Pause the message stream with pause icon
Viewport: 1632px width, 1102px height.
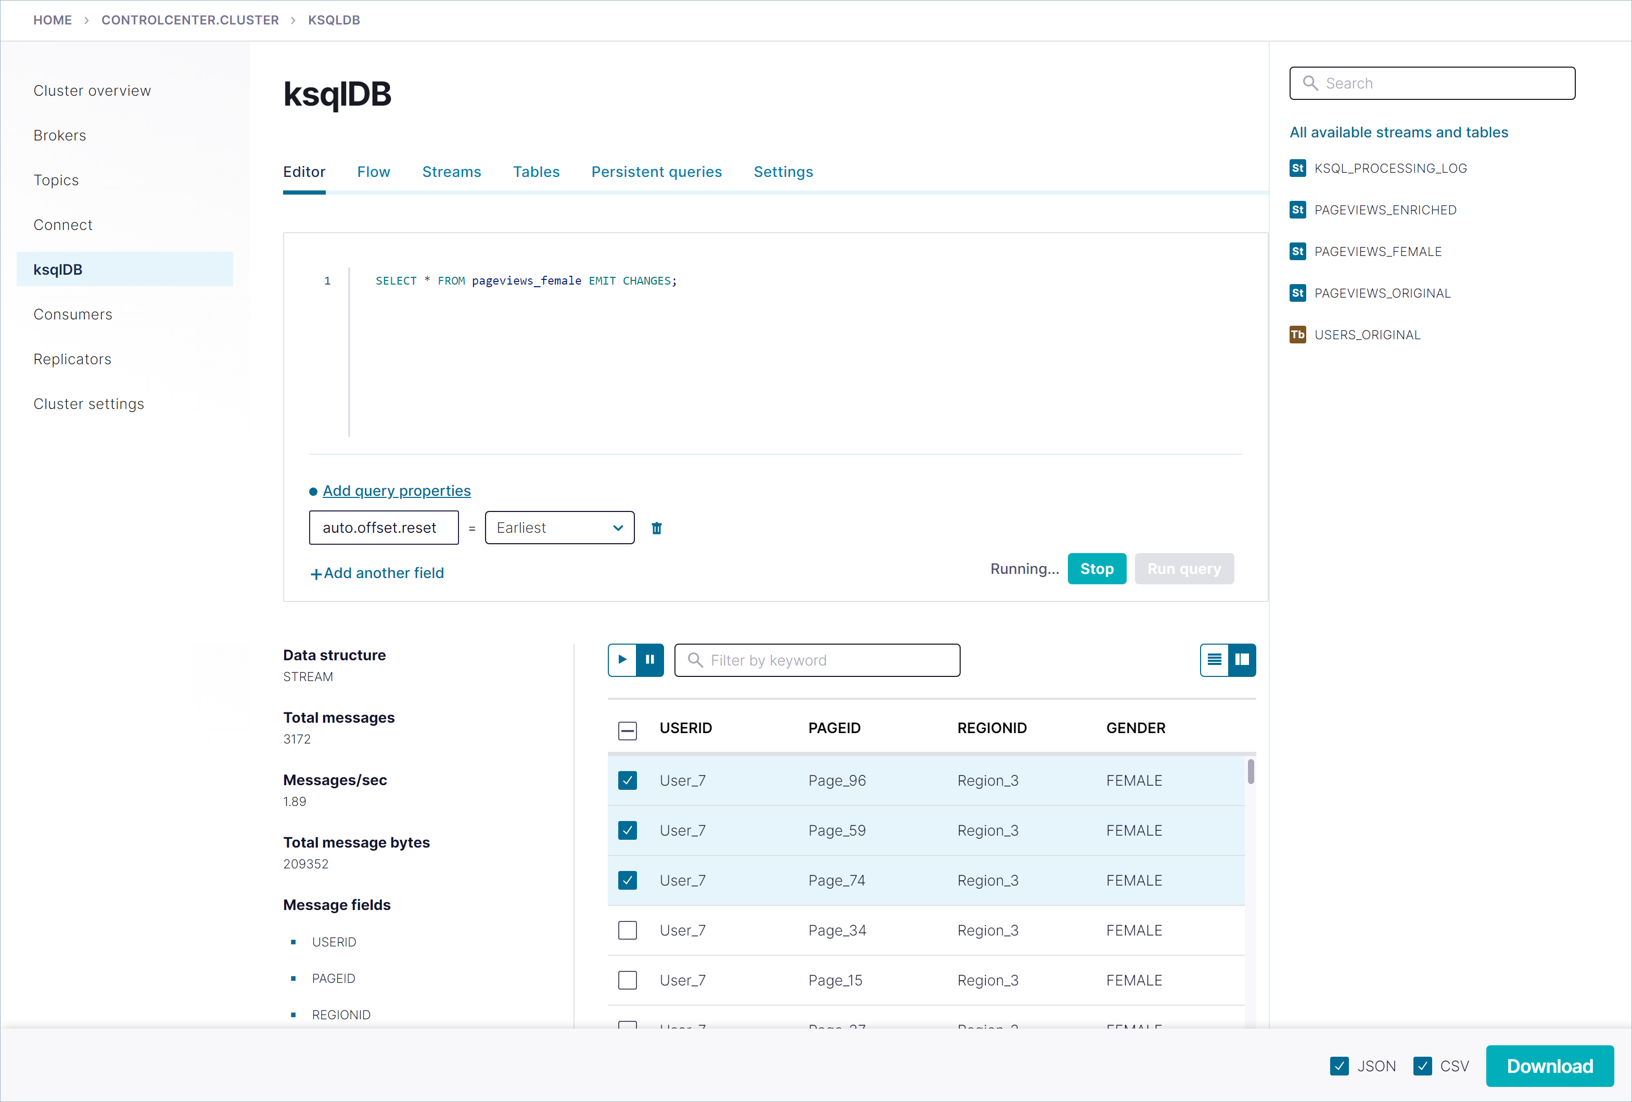point(649,660)
